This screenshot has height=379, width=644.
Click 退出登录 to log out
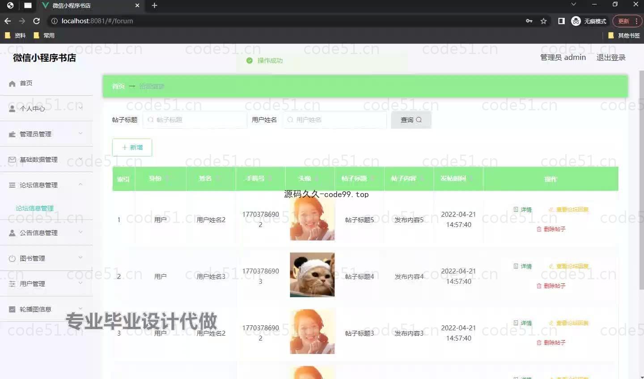[x=611, y=57]
